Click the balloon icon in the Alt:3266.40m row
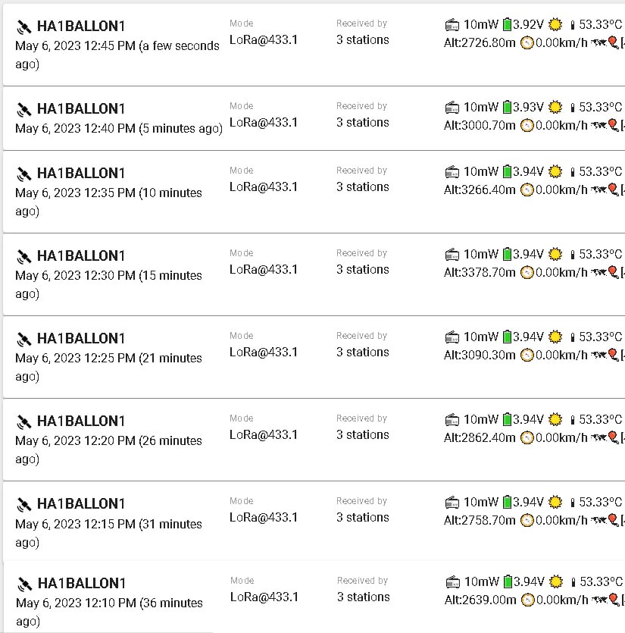The image size is (625, 633). coord(613,190)
